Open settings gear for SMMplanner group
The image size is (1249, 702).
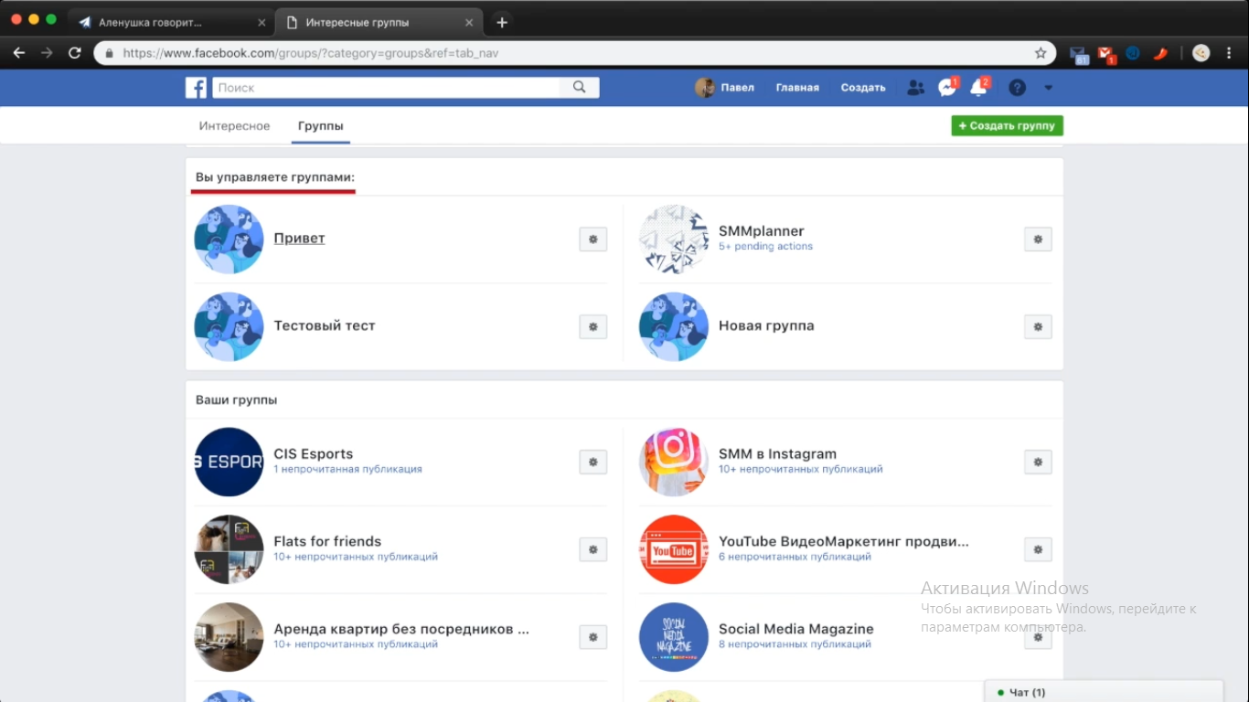click(x=1038, y=239)
